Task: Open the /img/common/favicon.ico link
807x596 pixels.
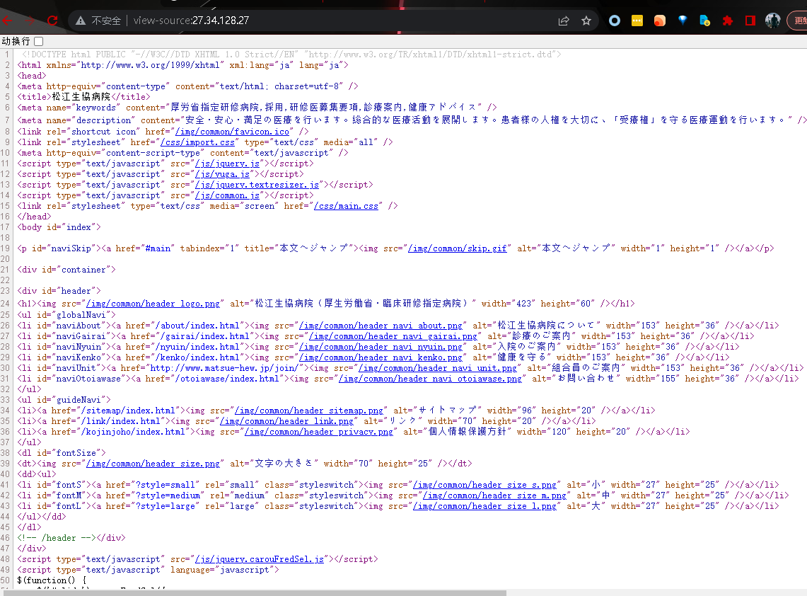Action: 232,132
